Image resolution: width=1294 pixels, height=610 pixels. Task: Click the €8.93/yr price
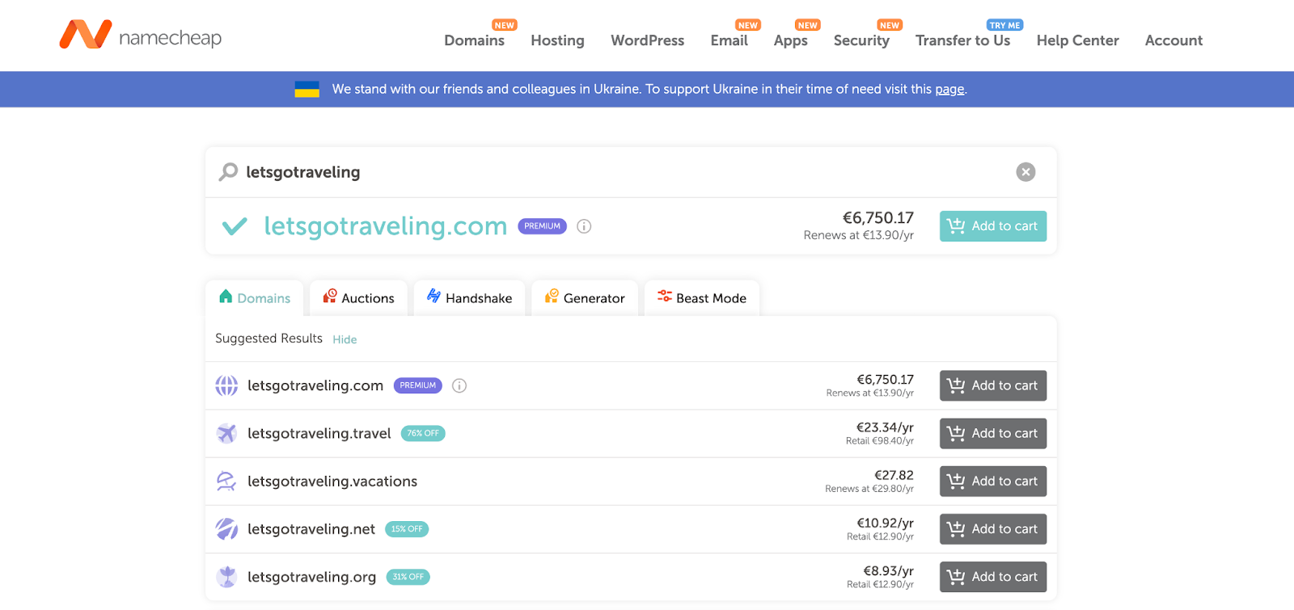point(888,570)
